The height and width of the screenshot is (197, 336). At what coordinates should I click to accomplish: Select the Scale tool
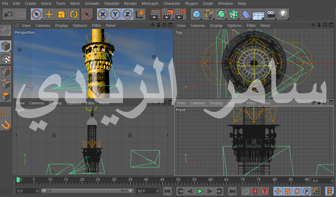click(x=61, y=14)
